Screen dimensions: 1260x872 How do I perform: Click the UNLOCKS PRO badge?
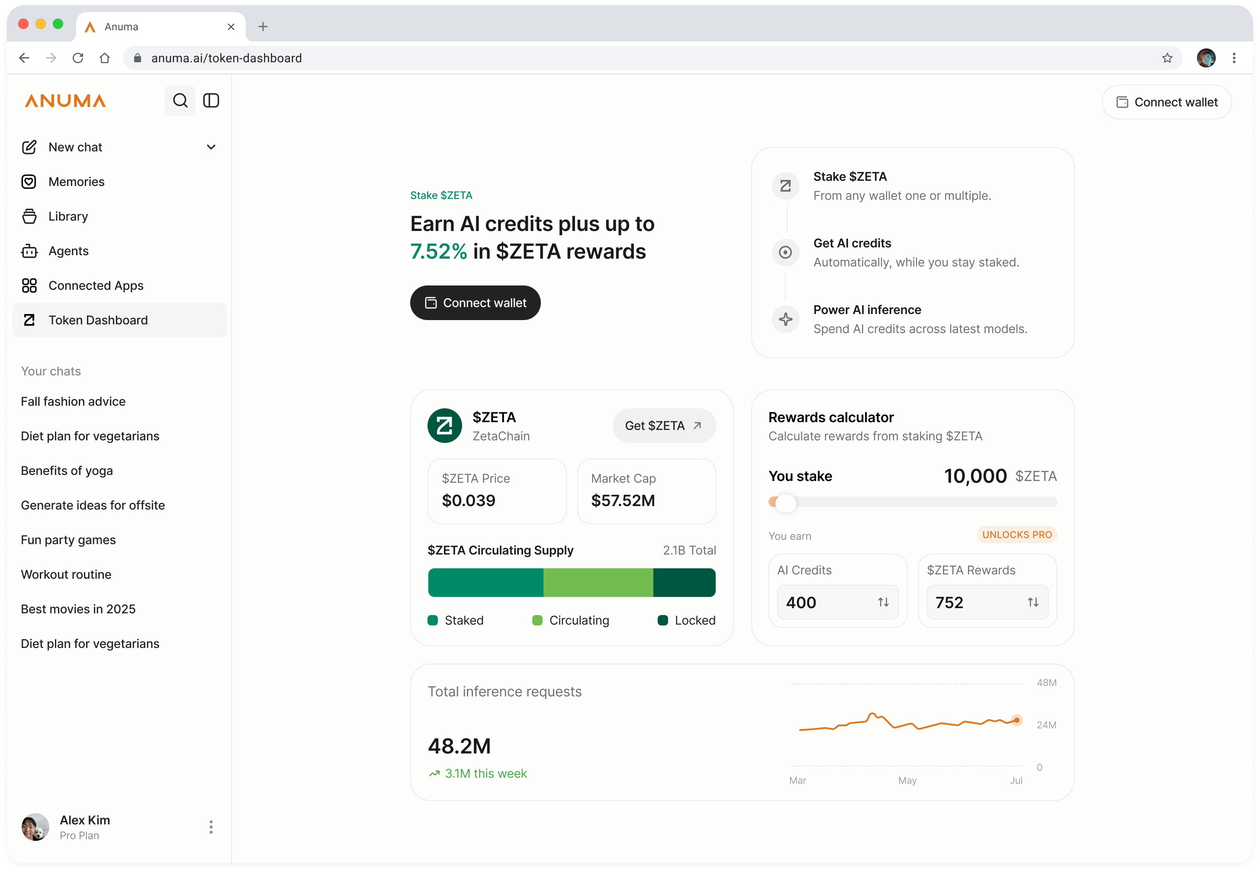[x=1016, y=535]
